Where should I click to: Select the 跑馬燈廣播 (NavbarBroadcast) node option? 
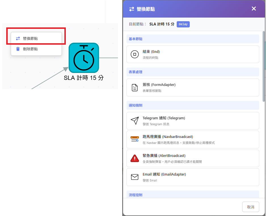click(193, 140)
